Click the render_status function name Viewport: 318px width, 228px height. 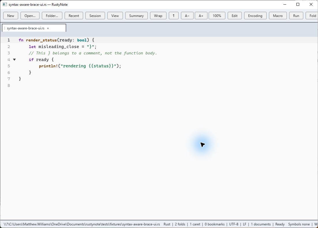(x=41, y=40)
